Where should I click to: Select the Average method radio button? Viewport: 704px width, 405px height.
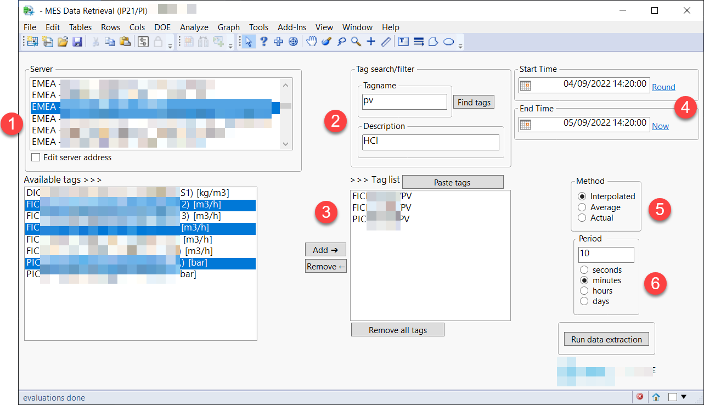point(582,207)
